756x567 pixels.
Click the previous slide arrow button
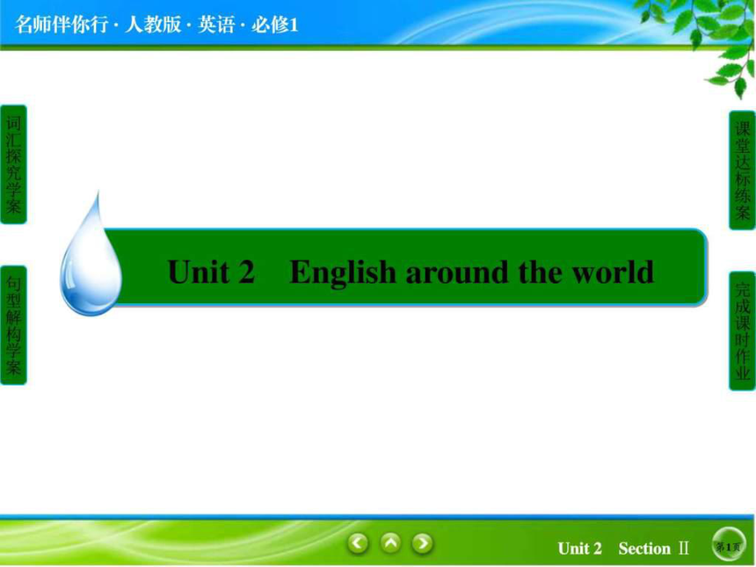click(358, 543)
